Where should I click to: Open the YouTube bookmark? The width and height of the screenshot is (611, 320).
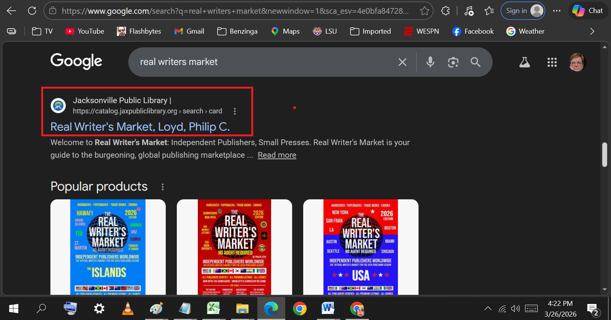(85, 31)
